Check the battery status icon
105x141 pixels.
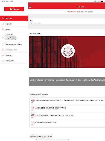(x=102, y=1)
